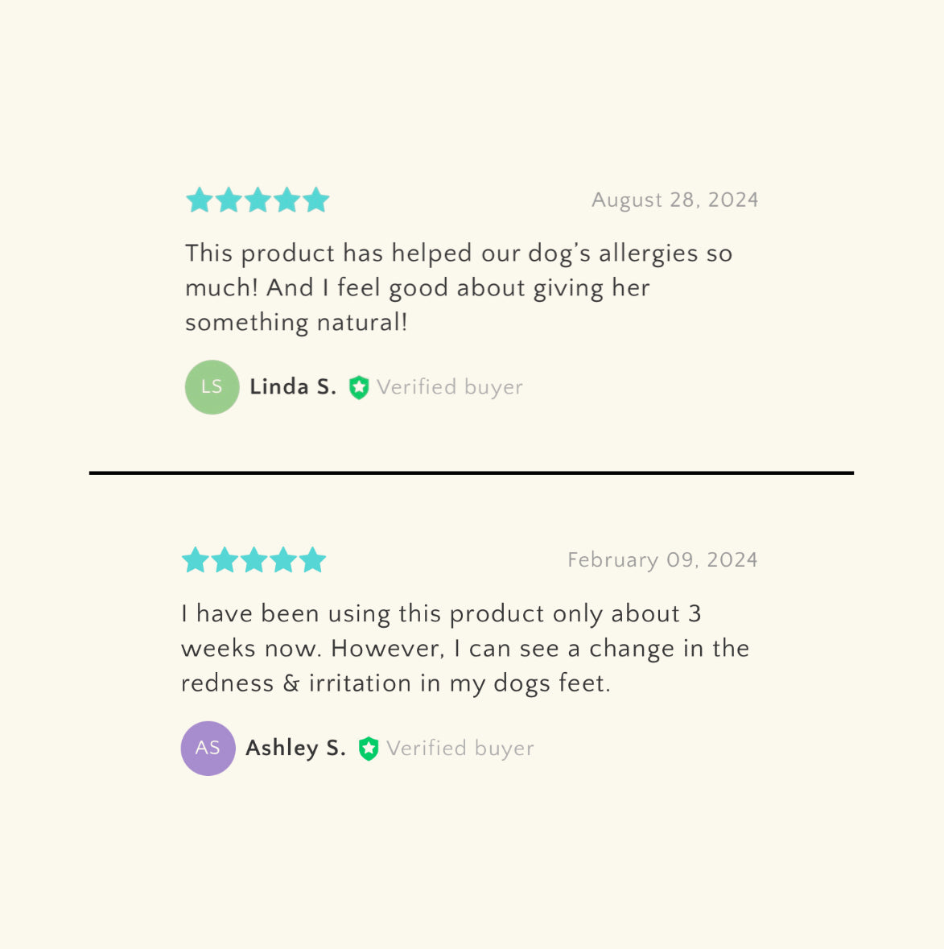
Task: Select the second star in Linda's review
Action: pyautogui.click(x=229, y=200)
